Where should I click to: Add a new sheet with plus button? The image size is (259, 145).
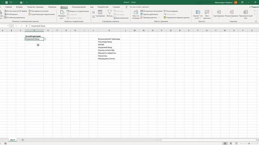[x=23, y=140]
